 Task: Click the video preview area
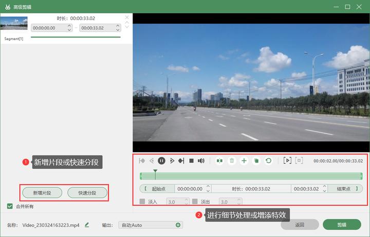click(251, 83)
